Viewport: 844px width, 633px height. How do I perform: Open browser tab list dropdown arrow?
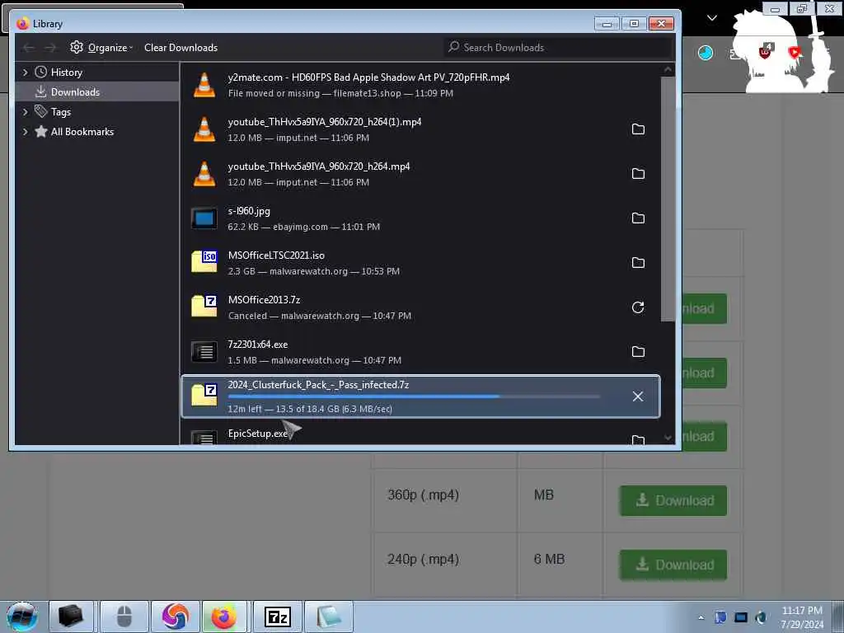coord(711,18)
